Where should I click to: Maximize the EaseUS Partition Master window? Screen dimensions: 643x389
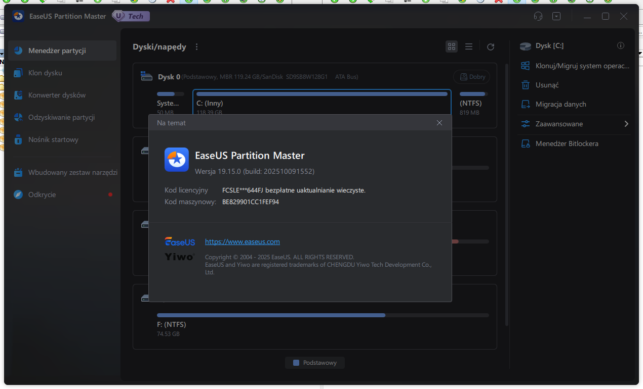tap(606, 16)
